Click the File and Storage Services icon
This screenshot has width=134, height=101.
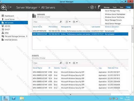(x=3, y=36)
